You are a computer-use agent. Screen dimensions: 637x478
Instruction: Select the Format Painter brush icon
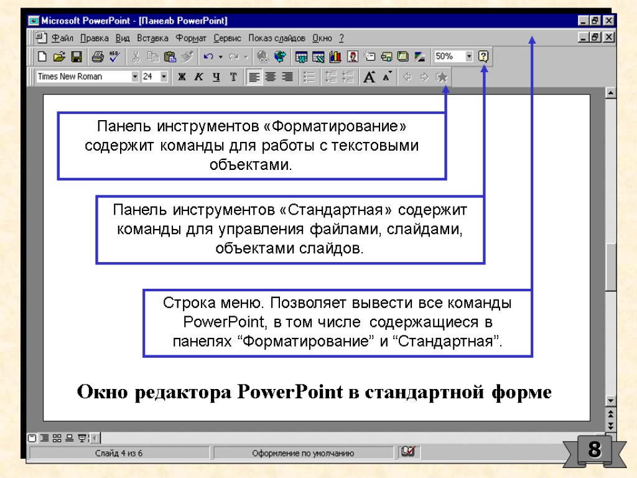pyautogui.click(x=187, y=57)
